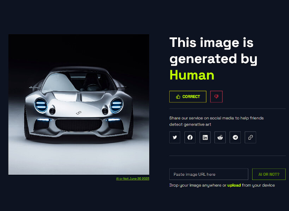
Task: Focus the Paste image URL field
Action: coord(209,174)
